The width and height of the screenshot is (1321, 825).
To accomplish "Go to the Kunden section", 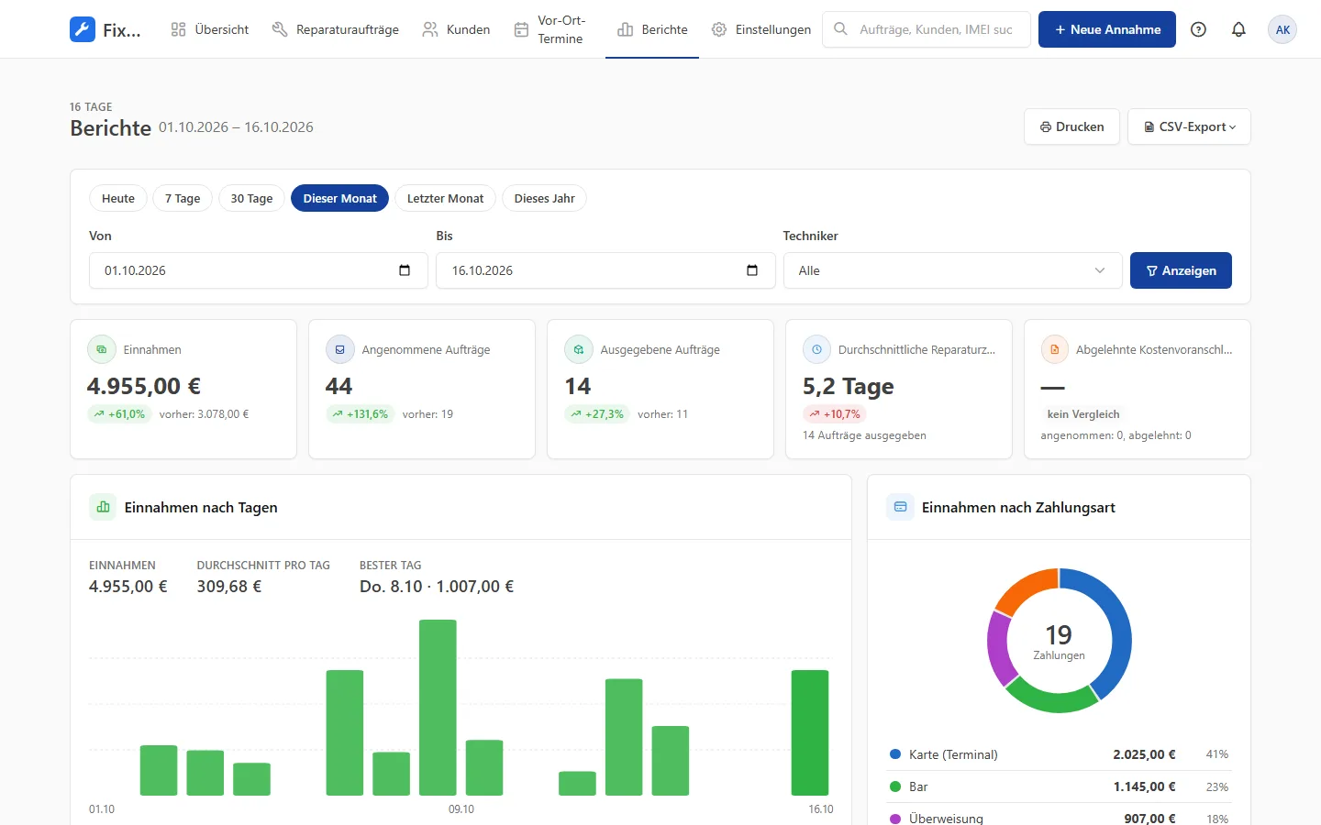I will pyautogui.click(x=456, y=29).
